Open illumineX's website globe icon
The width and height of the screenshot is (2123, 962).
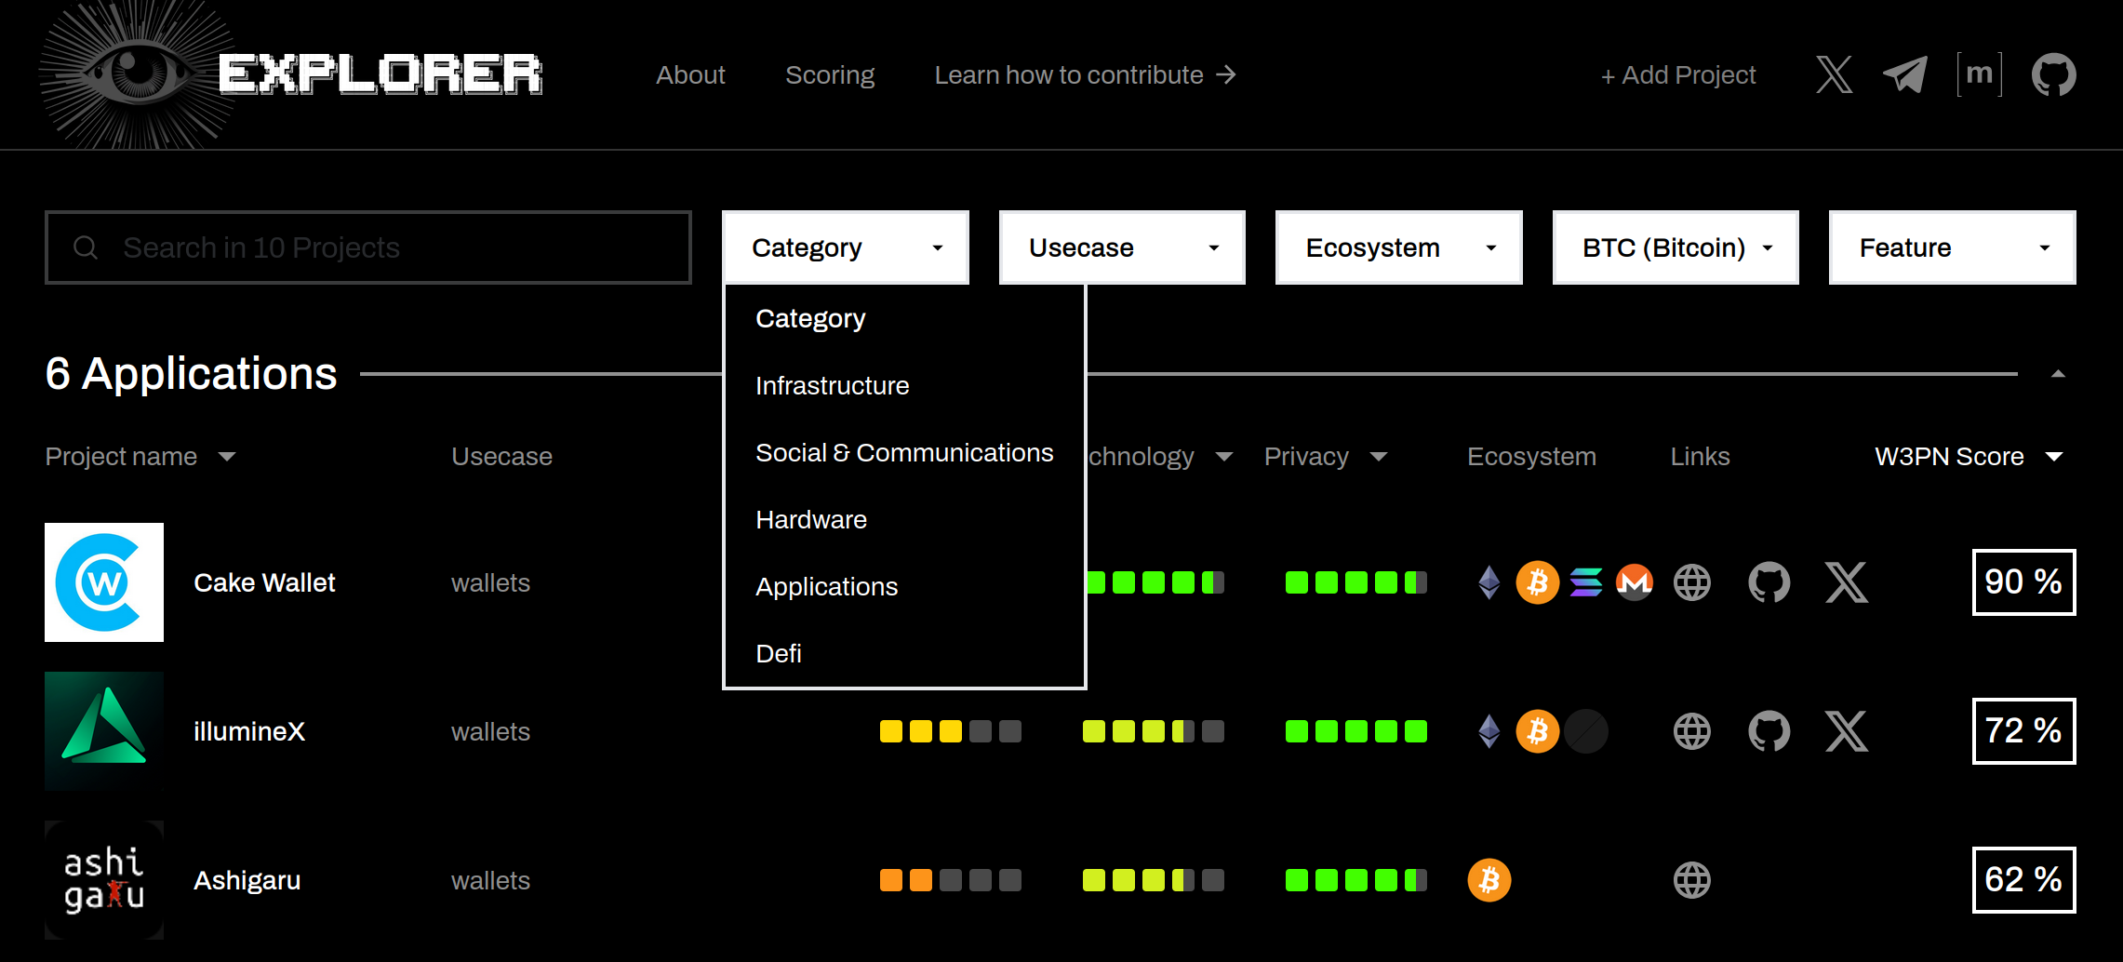1692,731
